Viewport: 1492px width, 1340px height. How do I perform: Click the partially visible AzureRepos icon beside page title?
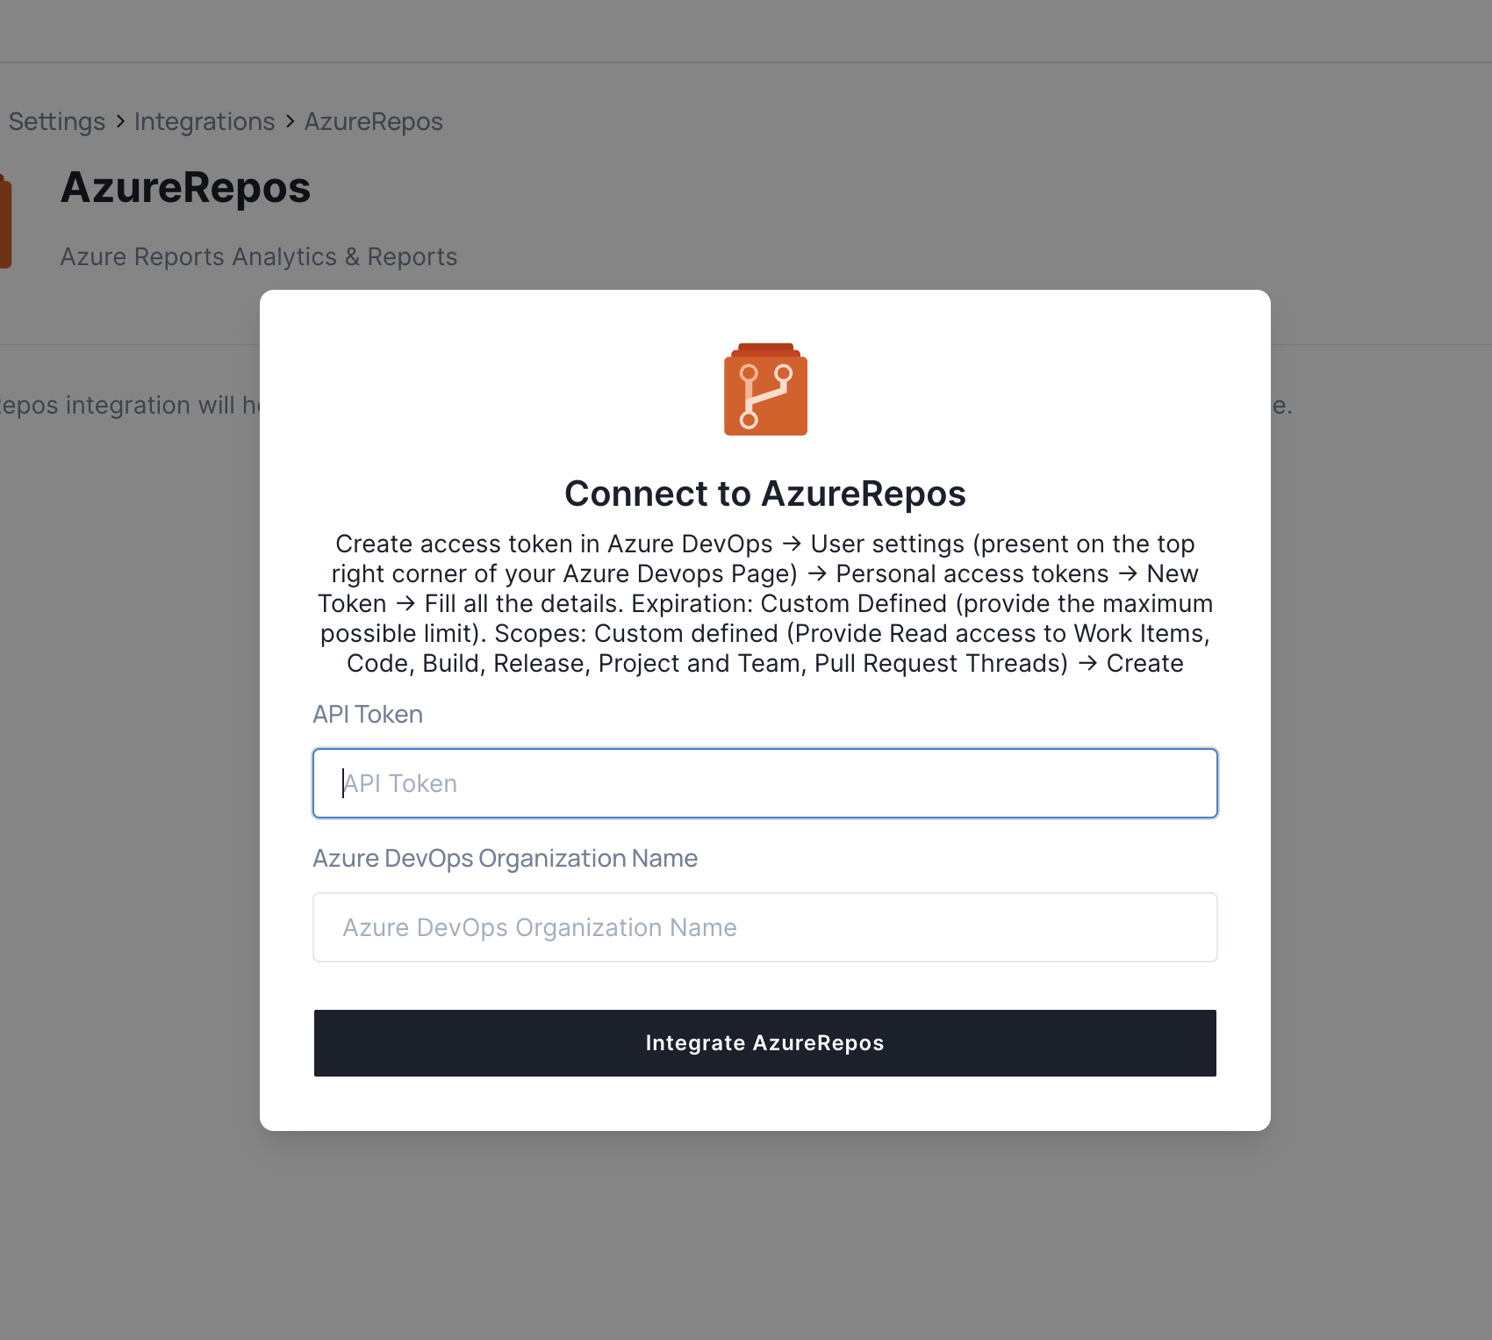(5, 221)
